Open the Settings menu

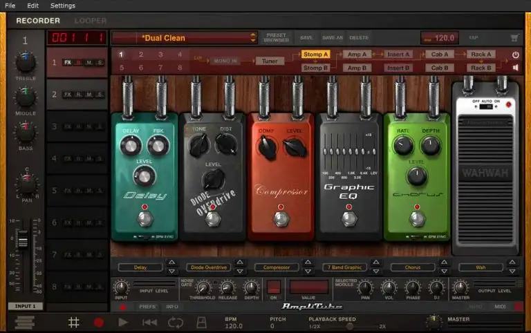(x=63, y=6)
